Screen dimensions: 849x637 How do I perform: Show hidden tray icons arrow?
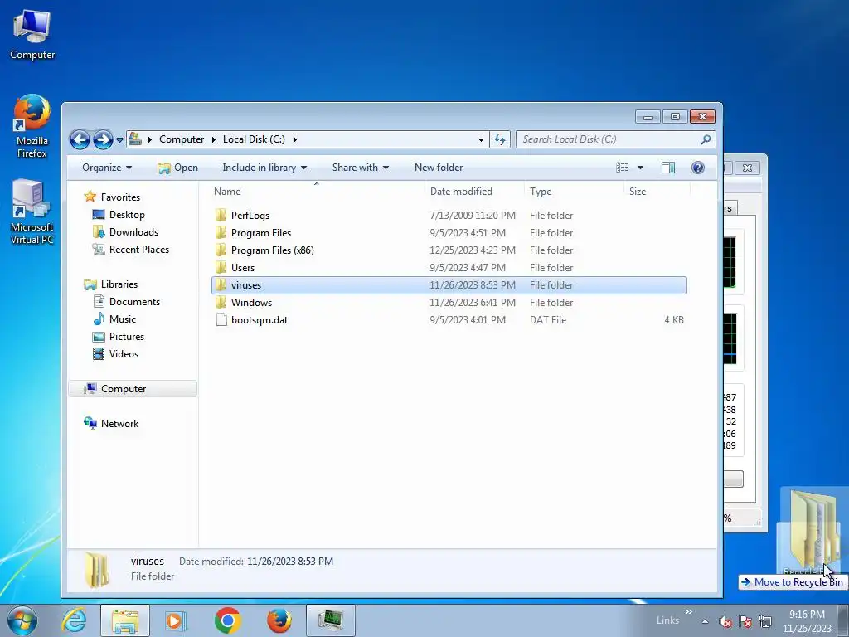(x=705, y=621)
